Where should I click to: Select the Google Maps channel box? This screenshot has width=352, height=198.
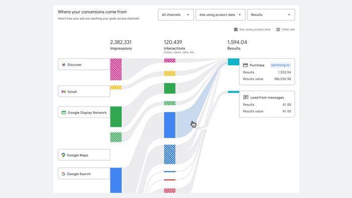pyautogui.click(x=84, y=155)
